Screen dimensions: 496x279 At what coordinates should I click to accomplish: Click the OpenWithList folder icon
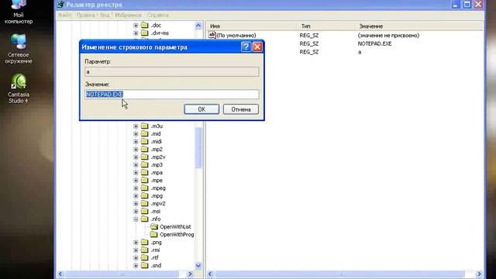click(154, 226)
